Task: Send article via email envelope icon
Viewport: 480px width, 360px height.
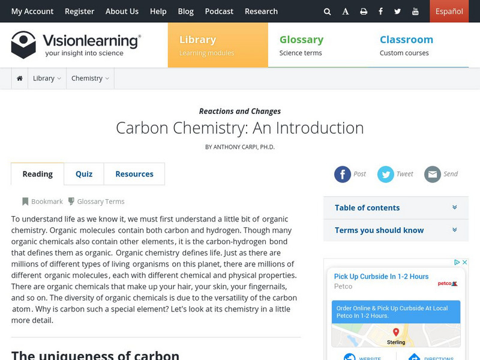Action: coord(433,174)
